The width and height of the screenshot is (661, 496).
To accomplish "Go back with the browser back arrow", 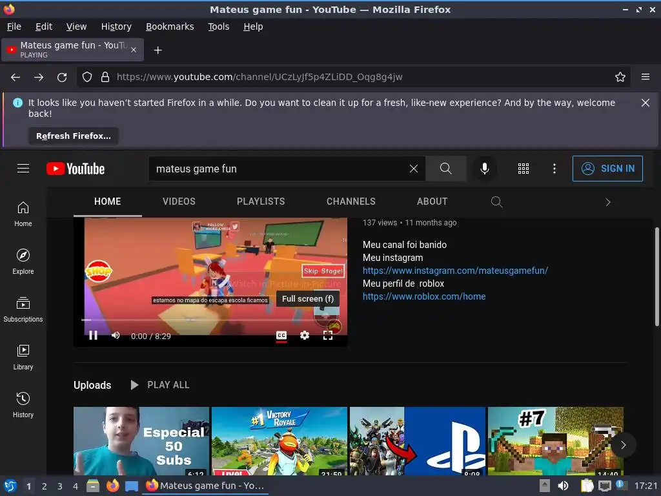I will click(x=15, y=77).
